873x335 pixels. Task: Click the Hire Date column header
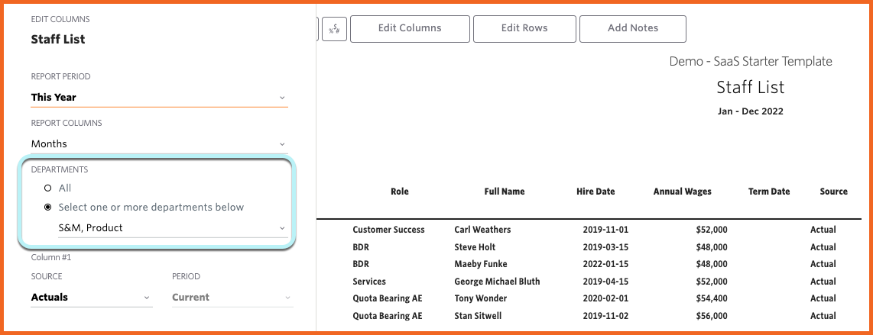[x=596, y=192]
